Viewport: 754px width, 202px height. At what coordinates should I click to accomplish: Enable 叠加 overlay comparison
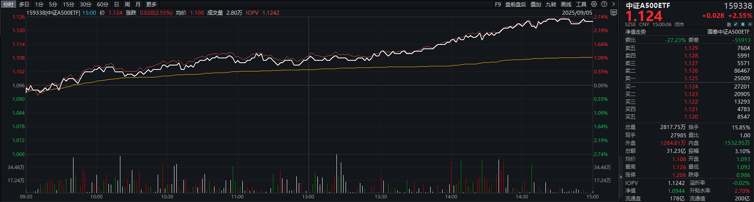tap(536, 4)
